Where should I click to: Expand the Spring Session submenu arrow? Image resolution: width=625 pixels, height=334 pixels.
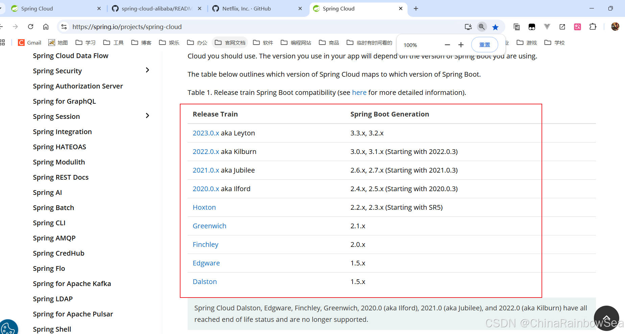coord(147,115)
